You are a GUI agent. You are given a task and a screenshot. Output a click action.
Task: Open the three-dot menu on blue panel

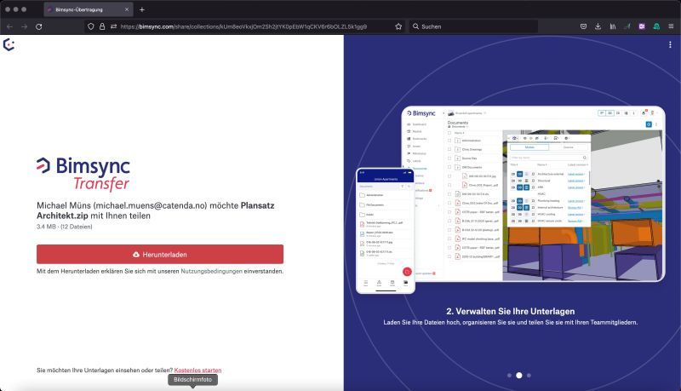(x=670, y=45)
